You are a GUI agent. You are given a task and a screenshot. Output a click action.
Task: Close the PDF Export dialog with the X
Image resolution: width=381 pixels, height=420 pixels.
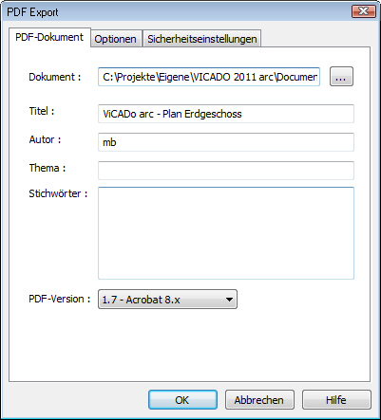(363, 11)
